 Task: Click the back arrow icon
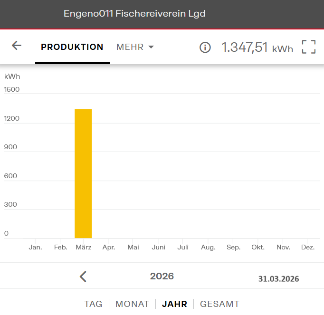pos(17,46)
